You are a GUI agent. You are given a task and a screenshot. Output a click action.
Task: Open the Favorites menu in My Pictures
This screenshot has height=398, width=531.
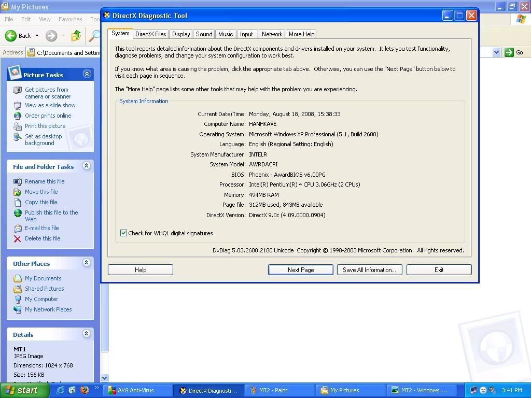coord(70,19)
